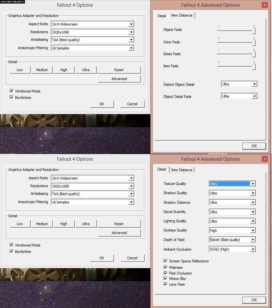The width and height of the screenshot is (272, 308).
Task: Turn off the Motion Blur checkbox
Action: click(165, 279)
